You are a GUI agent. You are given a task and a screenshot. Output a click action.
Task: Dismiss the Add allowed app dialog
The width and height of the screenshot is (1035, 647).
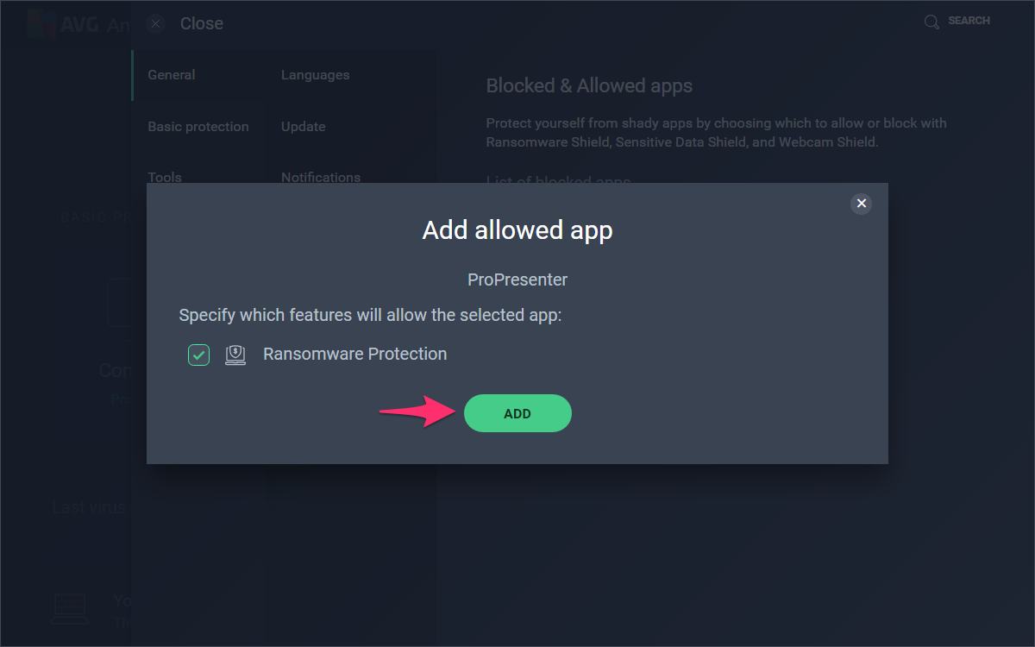pyautogui.click(x=861, y=204)
